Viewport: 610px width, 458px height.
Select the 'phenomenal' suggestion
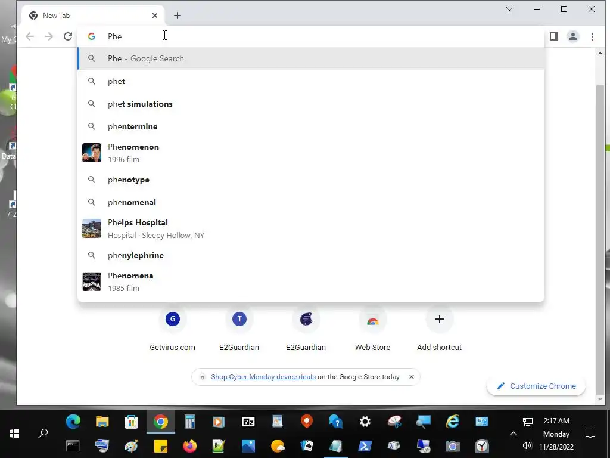pyautogui.click(x=311, y=202)
